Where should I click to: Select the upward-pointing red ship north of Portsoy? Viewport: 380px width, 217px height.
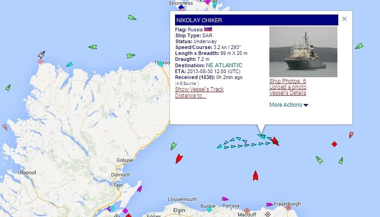click(255, 176)
